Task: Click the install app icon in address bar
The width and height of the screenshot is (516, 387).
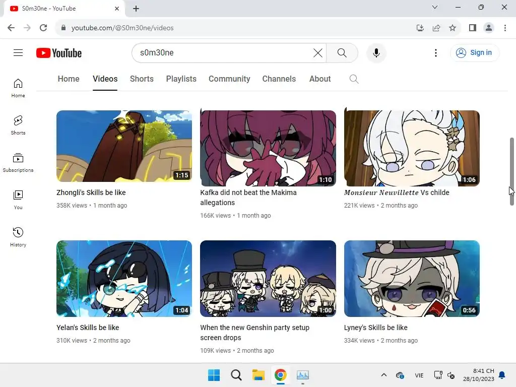Action: [x=420, y=28]
